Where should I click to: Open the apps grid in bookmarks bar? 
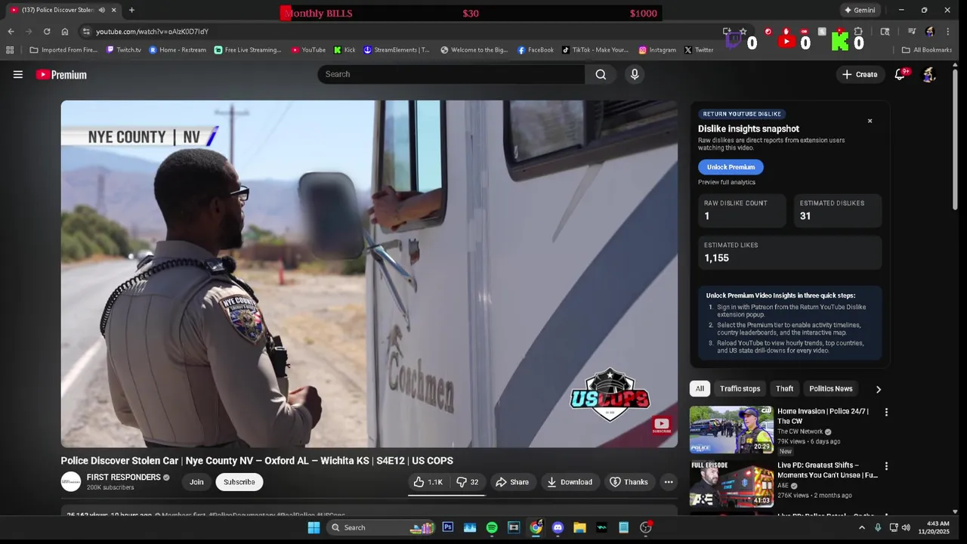[x=10, y=50]
